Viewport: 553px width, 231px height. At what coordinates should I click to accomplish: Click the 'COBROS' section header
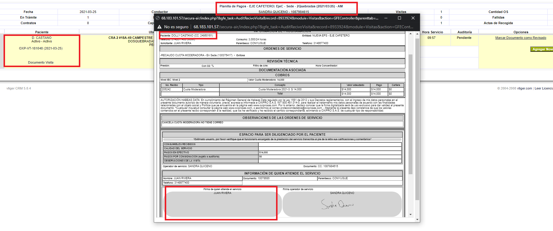[282, 75]
